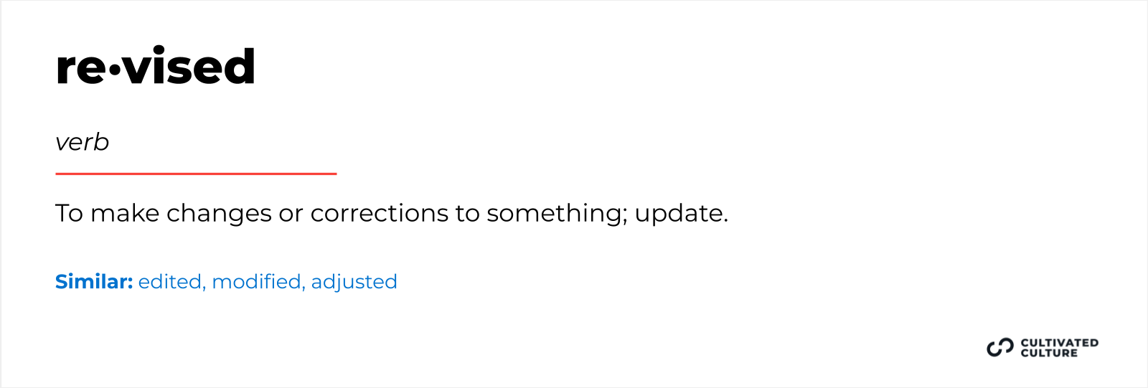The height and width of the screenshot is (388, 1148).
Task: Click the "CULTURE" logo text
Action: (x=1049, y=353)
